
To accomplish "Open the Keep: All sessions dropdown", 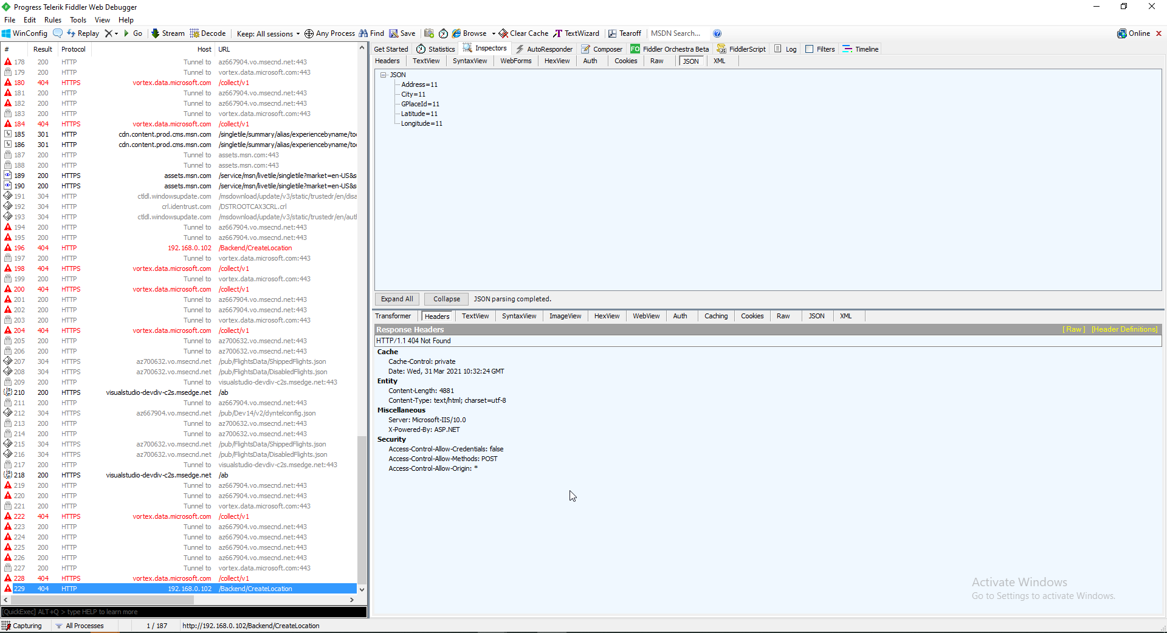I will point(268,33).
